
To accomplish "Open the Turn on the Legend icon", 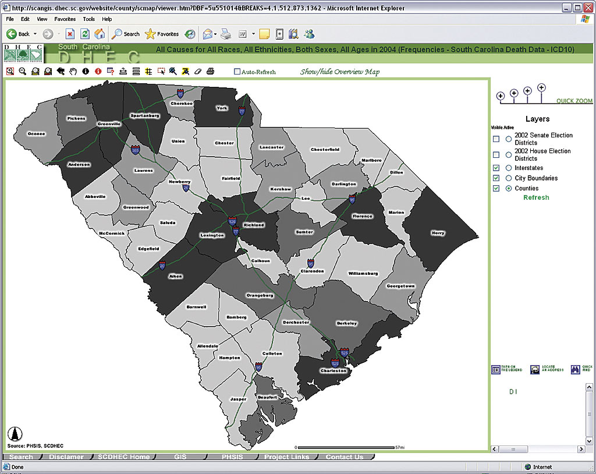I will click(496, 369).
